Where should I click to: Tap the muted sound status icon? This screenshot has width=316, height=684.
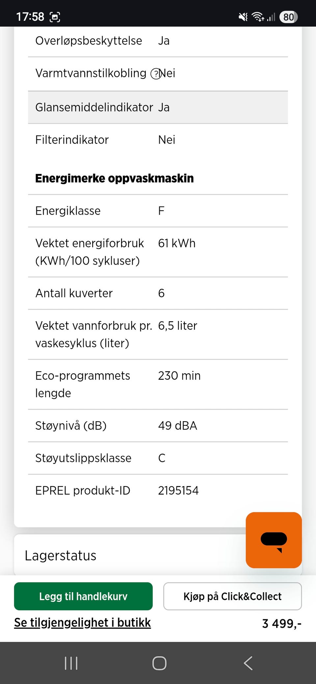pos(243,17)
